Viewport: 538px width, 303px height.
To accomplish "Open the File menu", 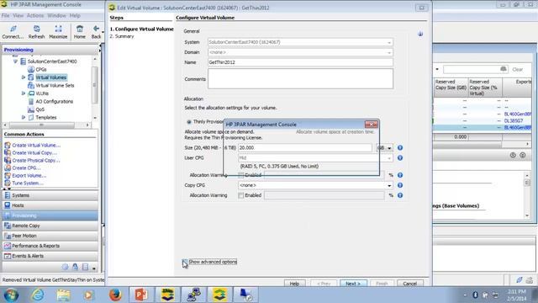I will pyautogui.click(x=6, y=16).
